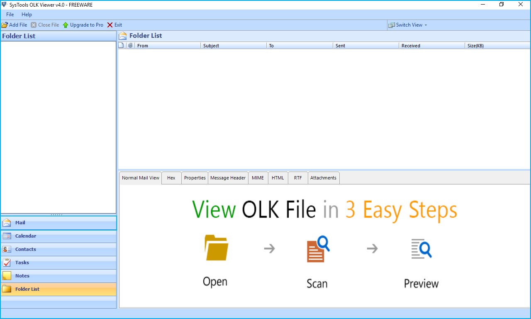
Task: Sort by the Subject column header
Action: pos(234,46)
